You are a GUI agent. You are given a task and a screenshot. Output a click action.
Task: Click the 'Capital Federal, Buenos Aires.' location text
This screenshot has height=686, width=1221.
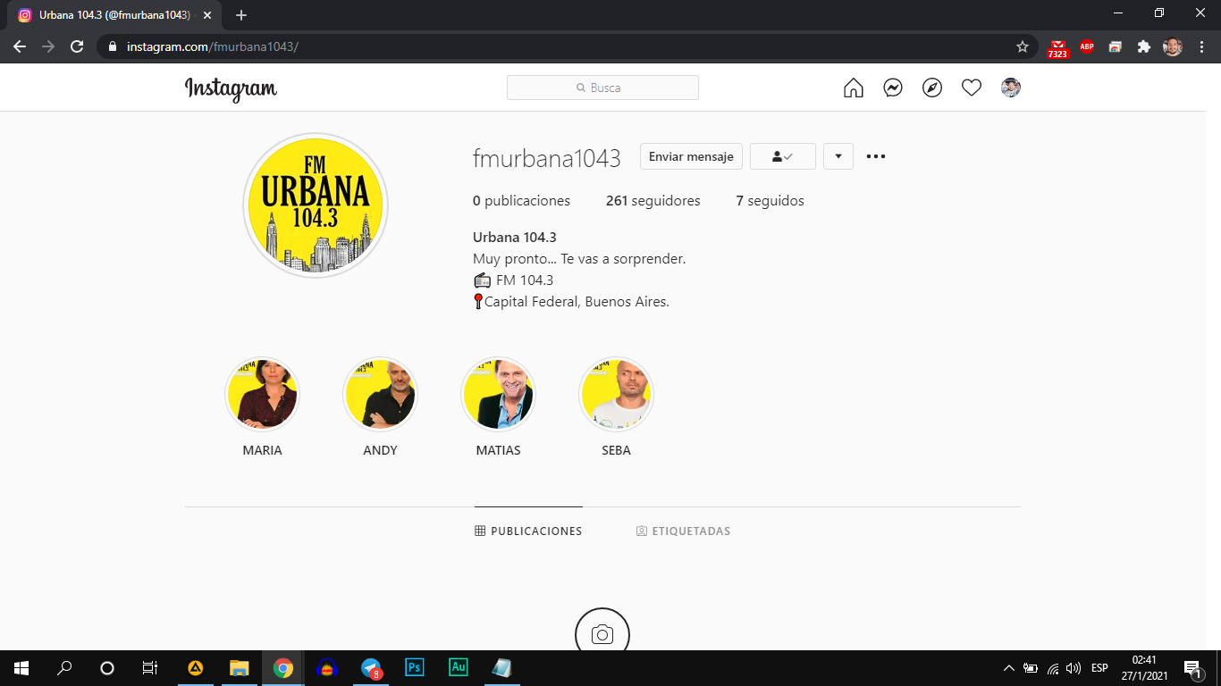(x=577, y=302)
